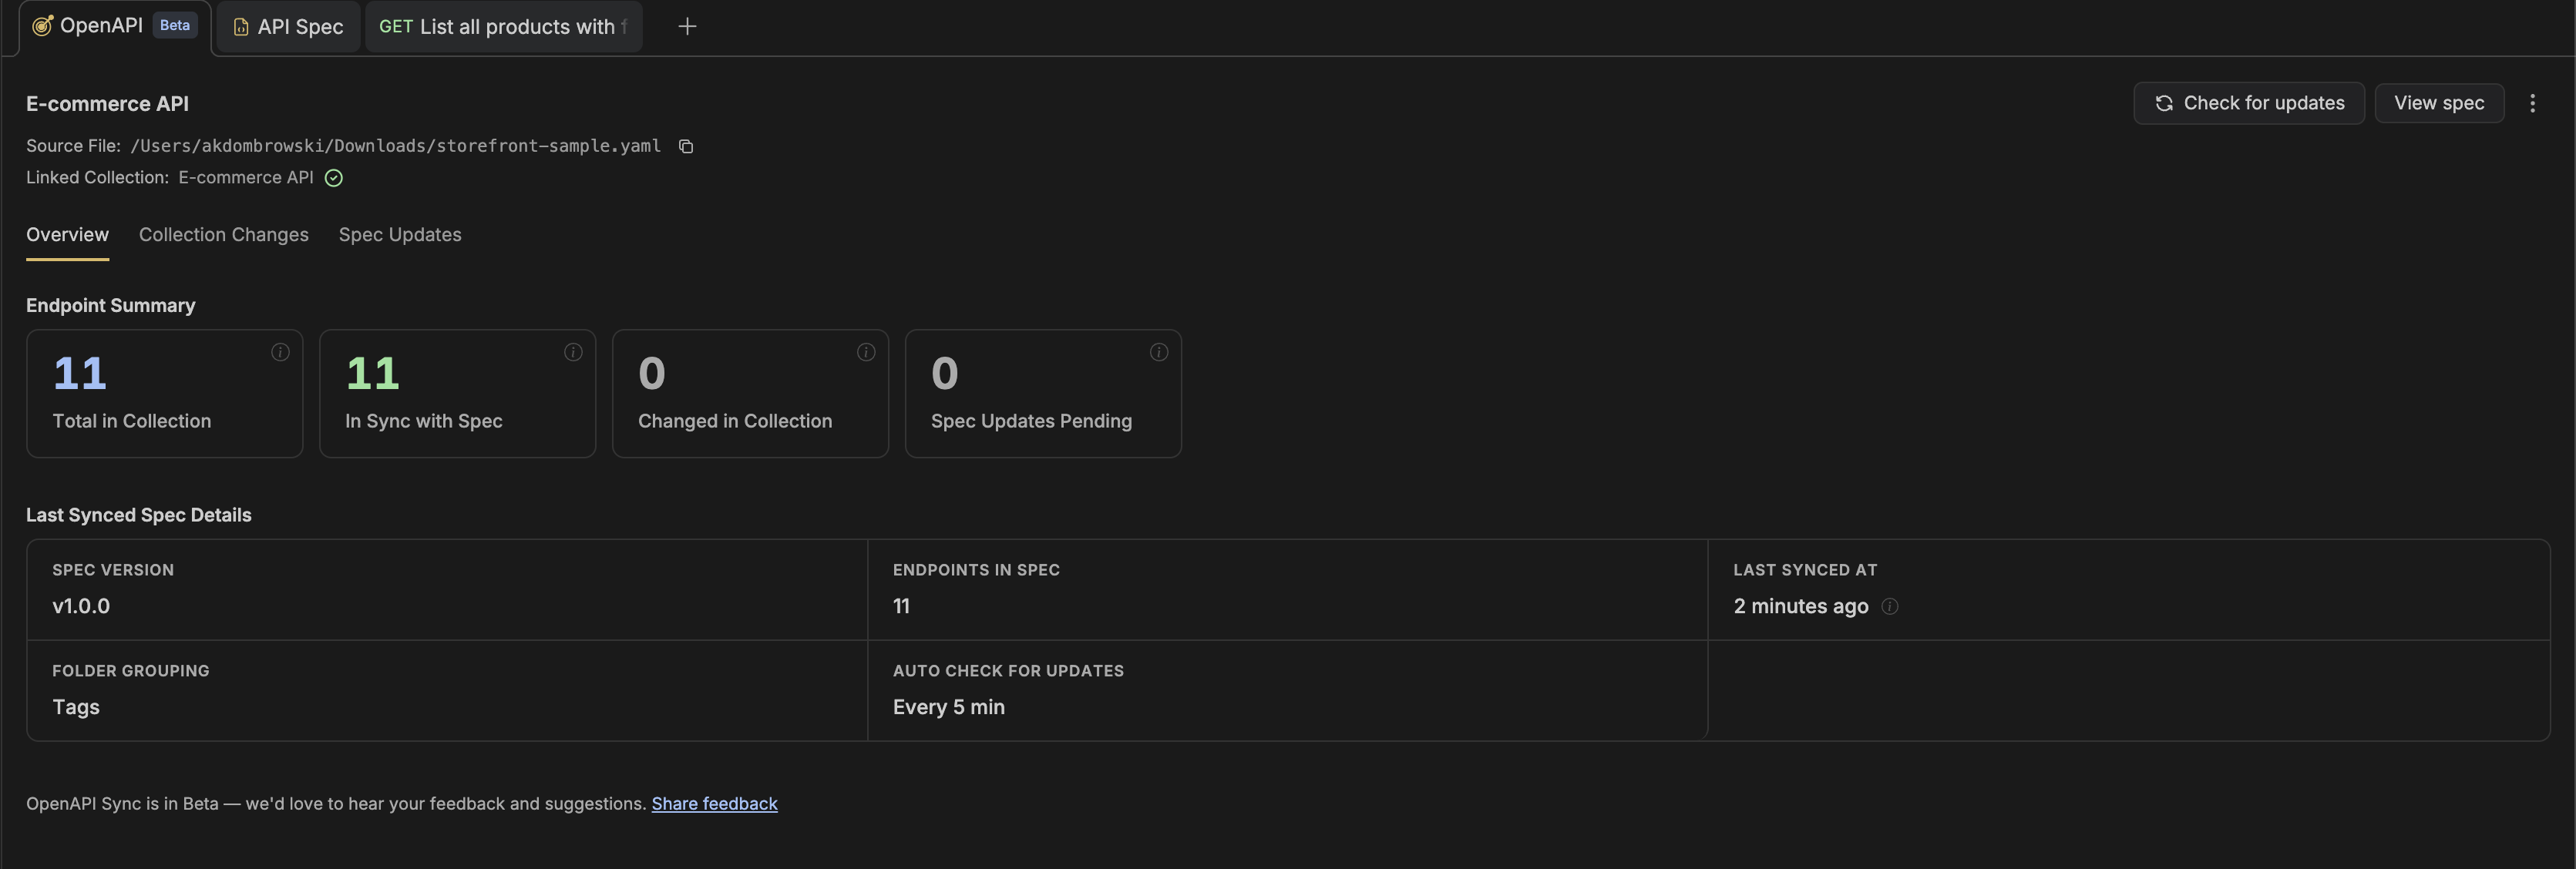Click the API Spec file icon

click(240, 27)
